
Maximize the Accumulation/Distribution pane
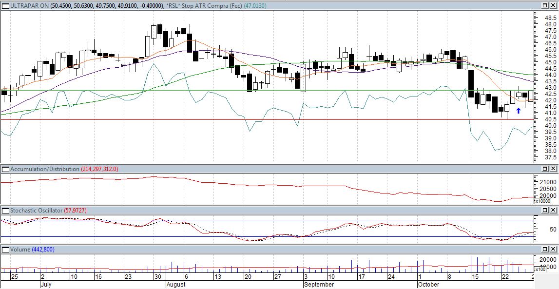point(545,169)
